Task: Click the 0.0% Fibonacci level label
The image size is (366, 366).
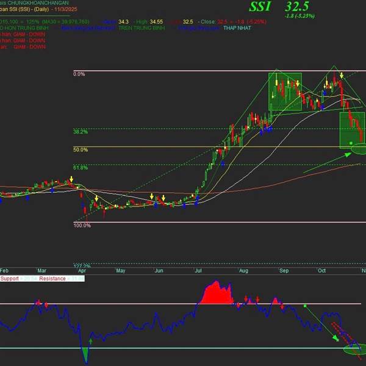Action: [79, 74]
